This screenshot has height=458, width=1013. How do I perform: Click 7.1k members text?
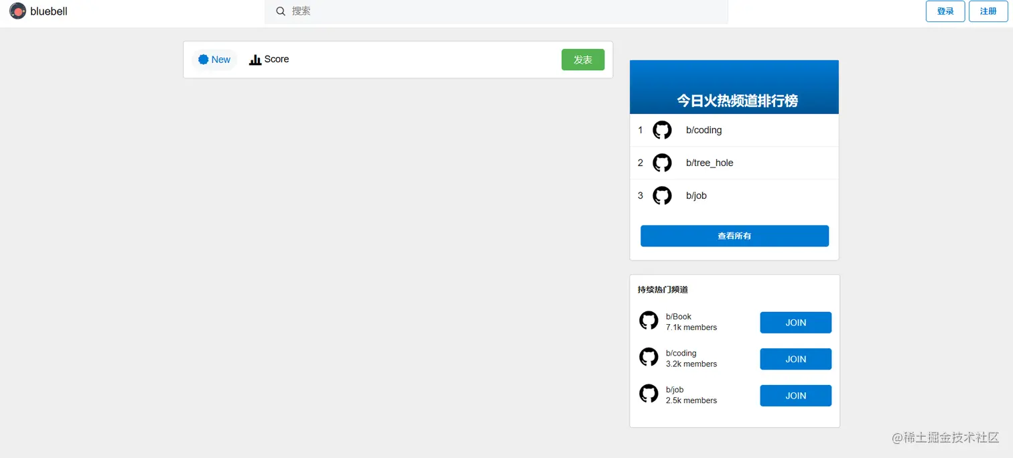(x=691, y=327)
